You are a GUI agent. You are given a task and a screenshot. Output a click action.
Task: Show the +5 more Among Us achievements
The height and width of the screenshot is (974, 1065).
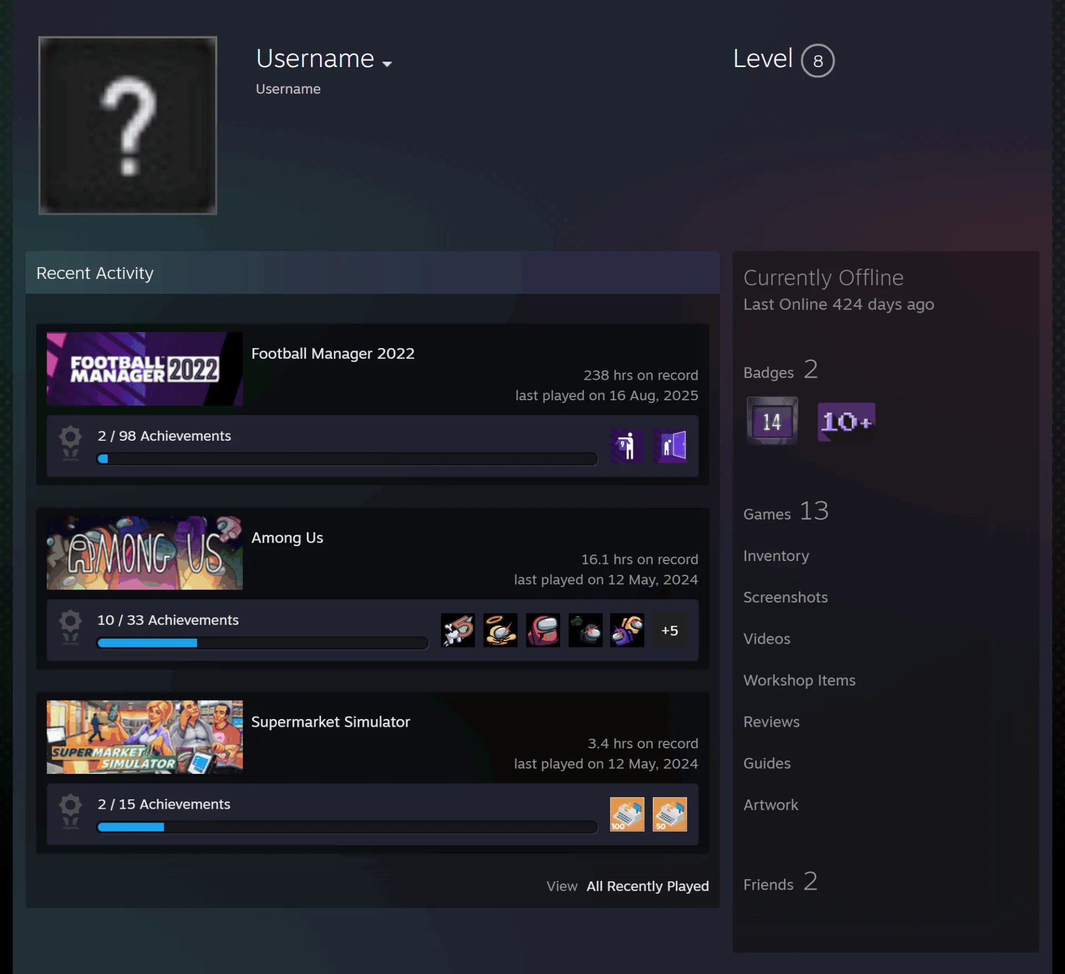pos(670,630)
